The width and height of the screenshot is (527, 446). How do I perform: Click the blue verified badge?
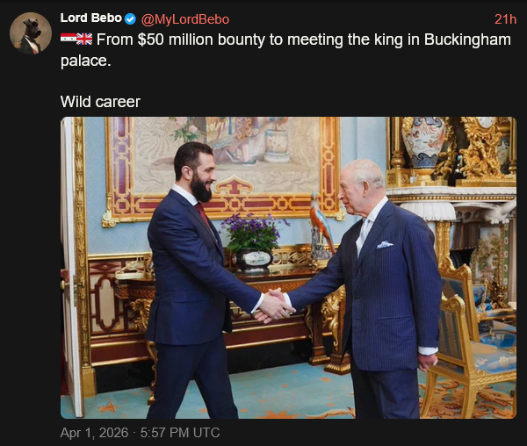pos(131,19)
